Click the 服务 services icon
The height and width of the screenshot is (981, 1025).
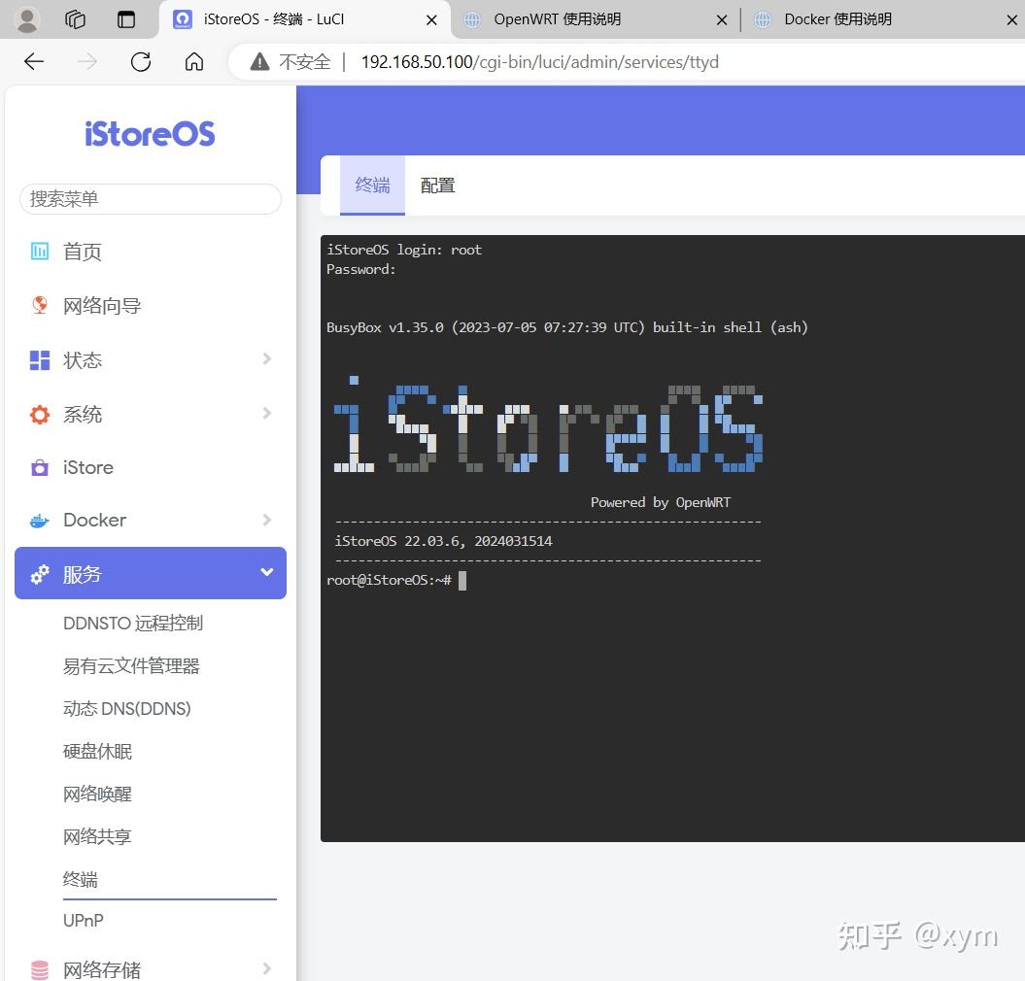coord(39,573)
